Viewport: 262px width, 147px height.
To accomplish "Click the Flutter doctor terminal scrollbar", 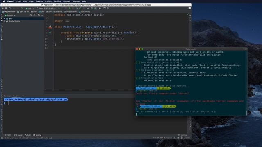I will [246, 113].
